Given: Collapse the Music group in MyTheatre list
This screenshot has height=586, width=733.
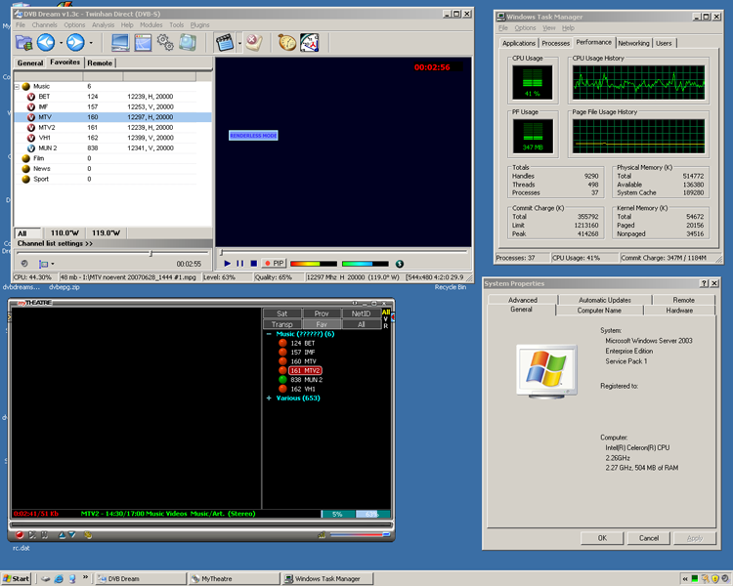Looking at the screenshot, I should tap(269, 334).
